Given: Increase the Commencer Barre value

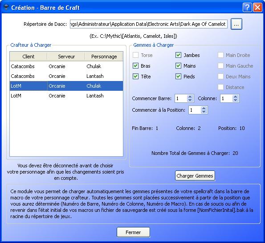Looking at the screenshot, I should pos(190,97).
